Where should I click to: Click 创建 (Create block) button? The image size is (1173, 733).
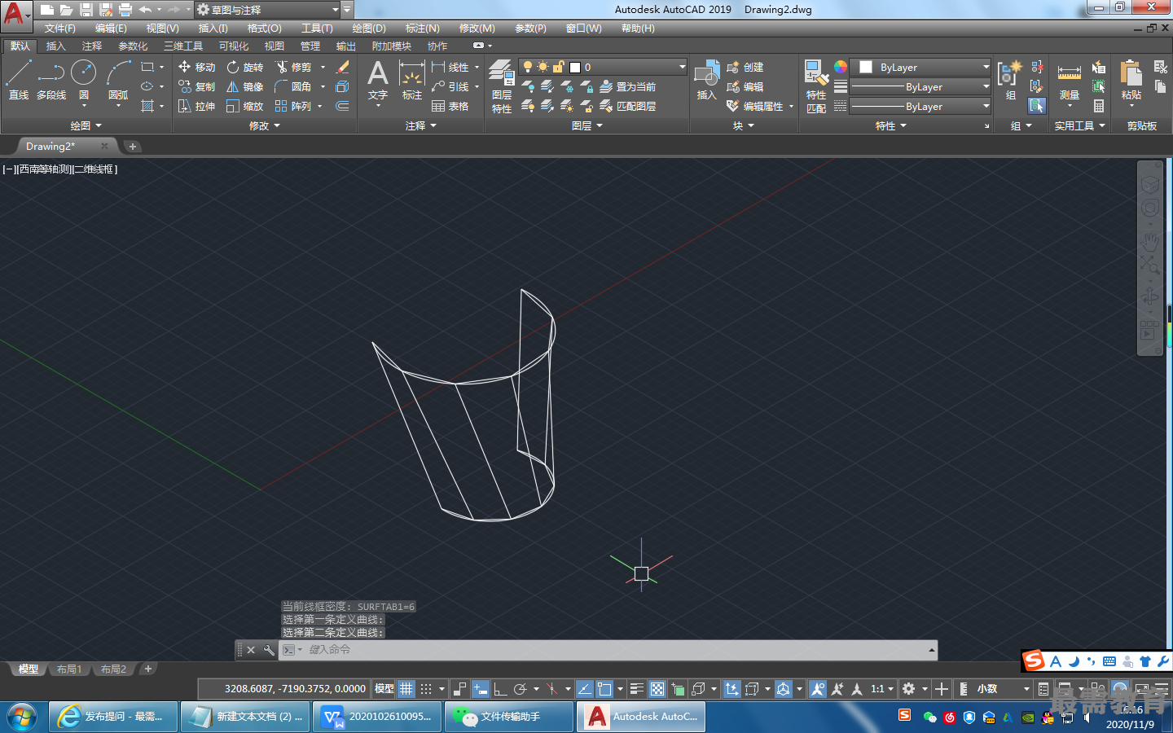(x=745, y=67)
